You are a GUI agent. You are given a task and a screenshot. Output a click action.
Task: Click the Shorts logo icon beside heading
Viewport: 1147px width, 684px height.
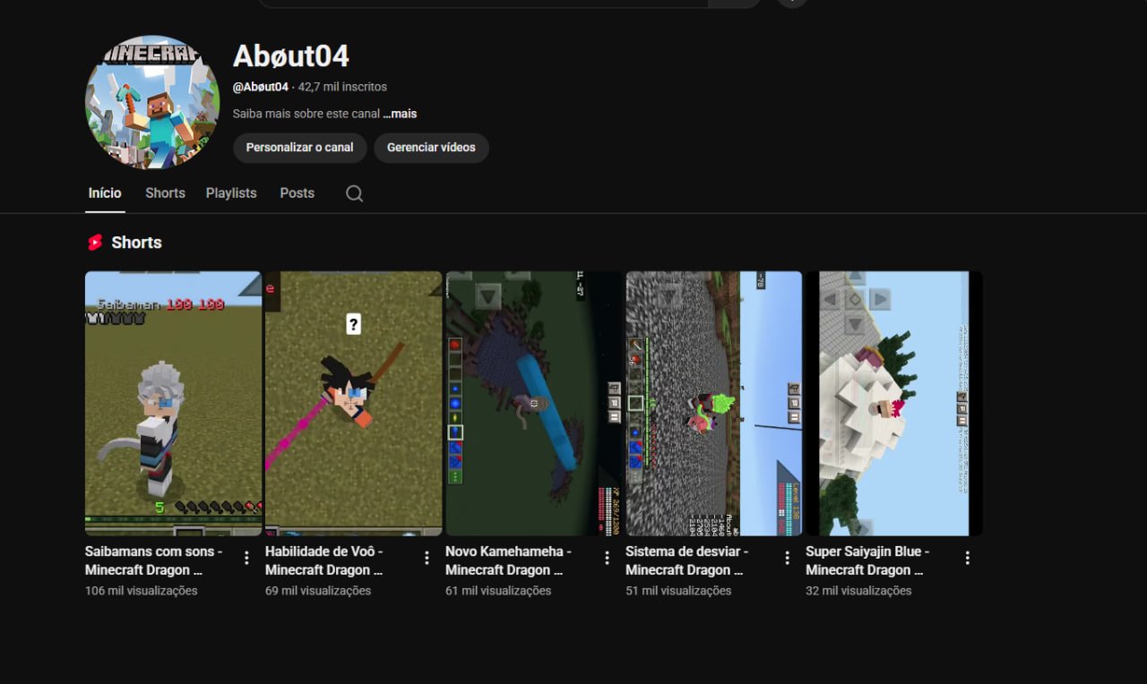[95, 243]
